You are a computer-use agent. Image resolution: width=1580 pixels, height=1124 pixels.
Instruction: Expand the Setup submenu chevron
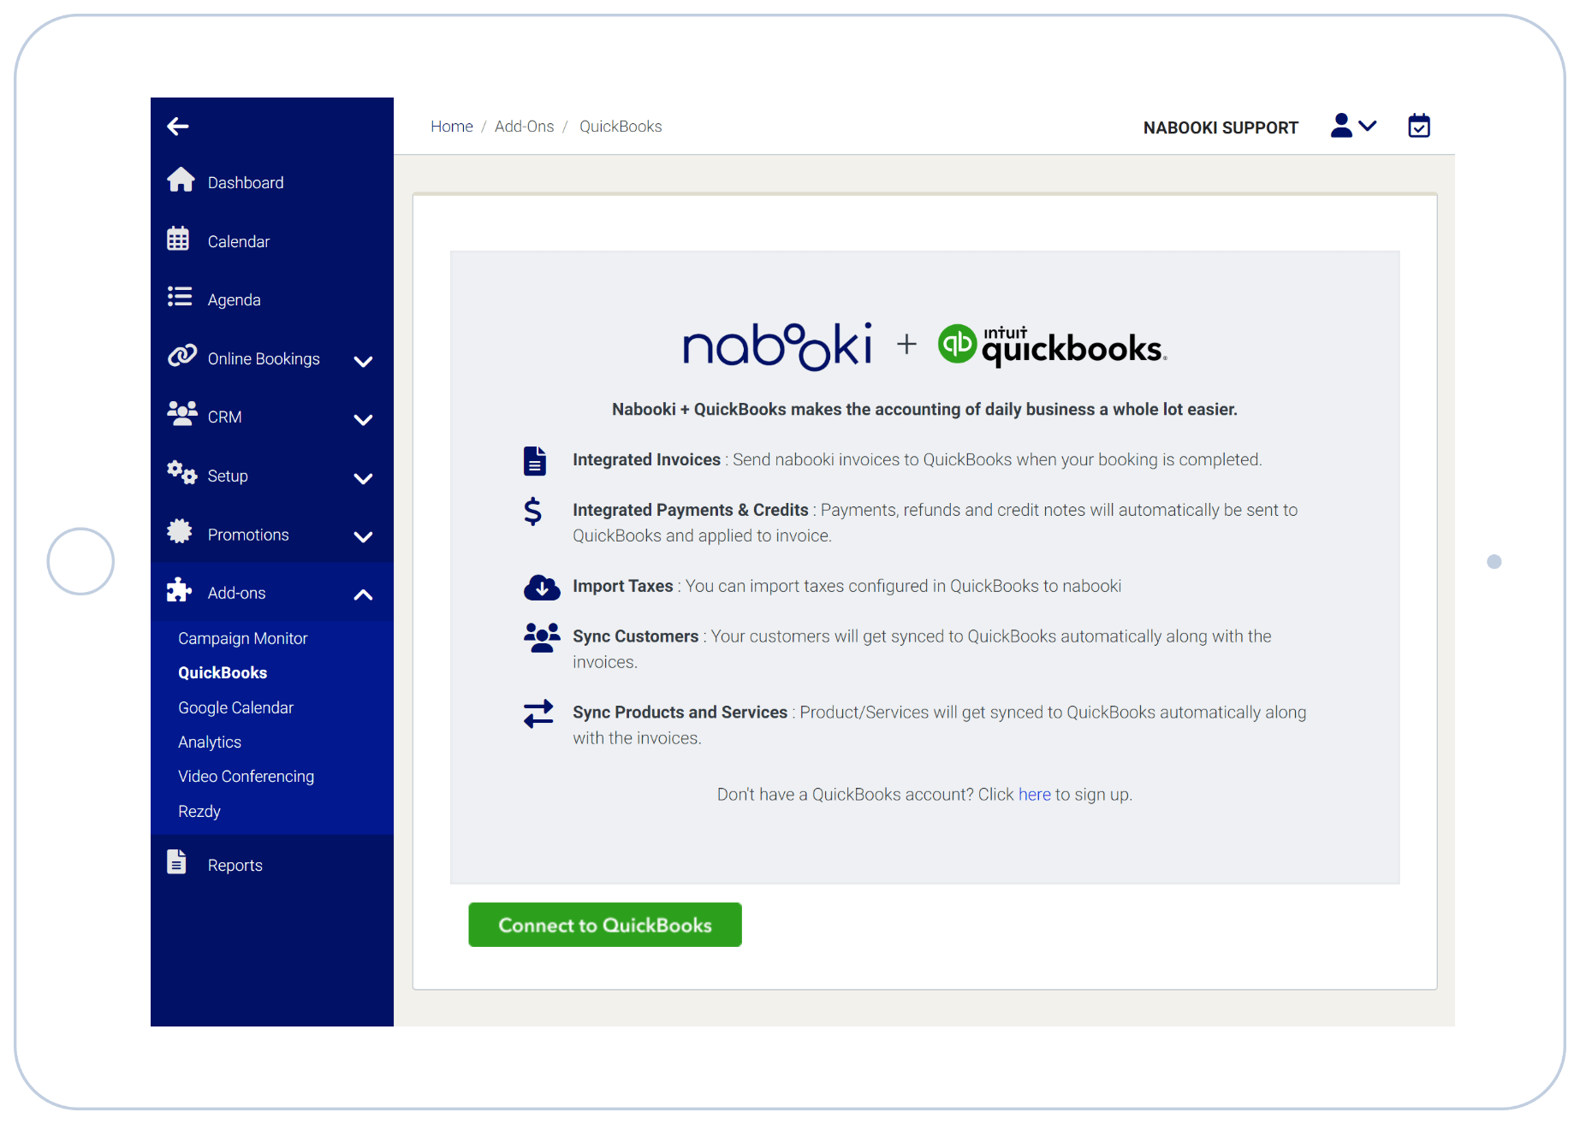click(363, 478)
